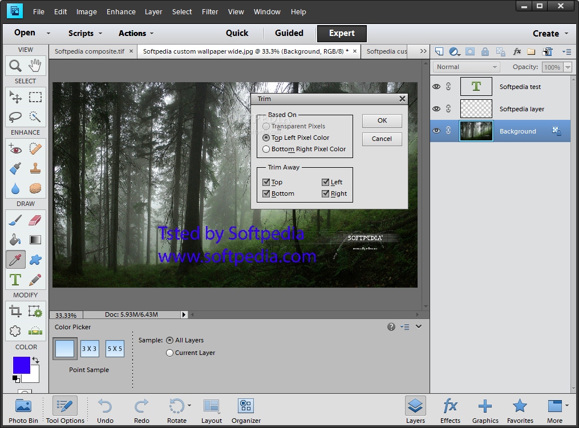Image resolution: width=579 pixels, height=428 pixels.
Task: Switch to Softpedia composite.tif tab
Action: (x=90, y=51)
